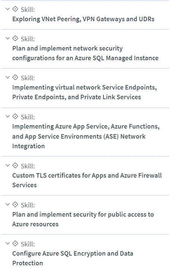Expand the Custom TLS certificates skill chevron

coord(7,165)
